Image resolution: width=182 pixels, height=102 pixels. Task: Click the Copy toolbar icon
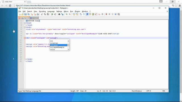pos(45,14)
